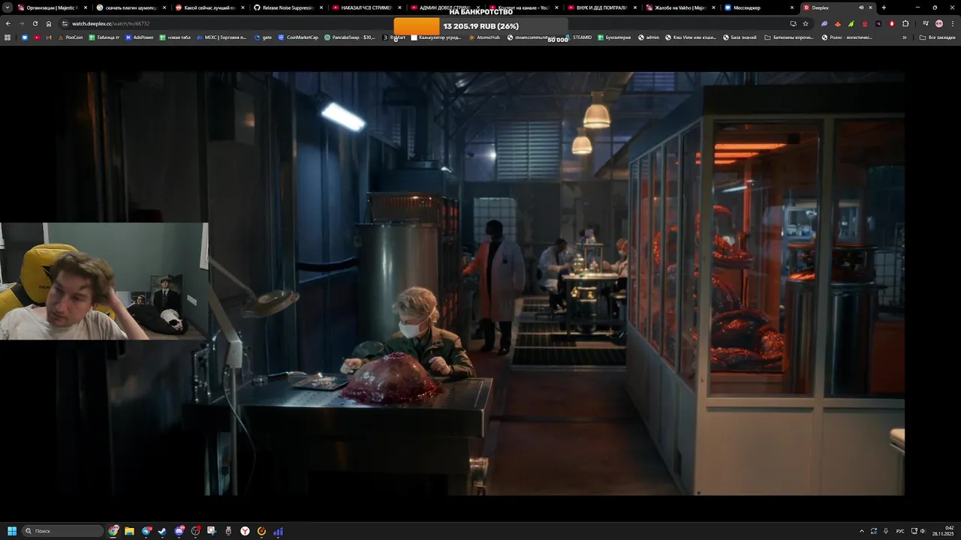The height and width of the screenshot is (540, 961).
Task: Open the admin bookmark
Action: pos(649,37)
